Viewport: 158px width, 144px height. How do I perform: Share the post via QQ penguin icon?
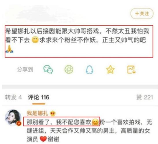tap(89, 70)
